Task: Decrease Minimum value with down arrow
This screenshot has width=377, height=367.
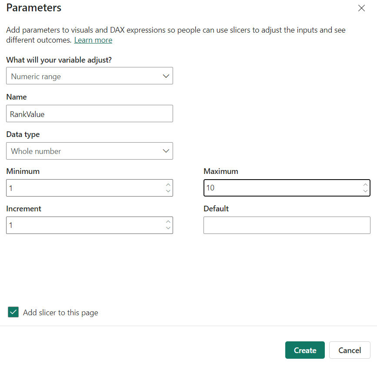Action: pyautogui.click(x=168, y=191)
